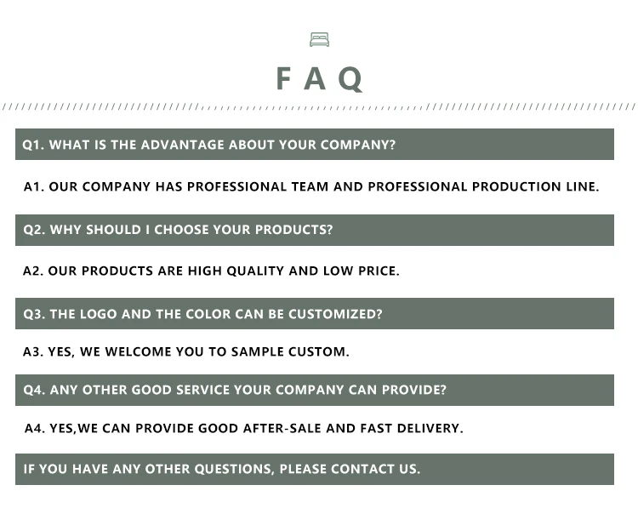The width and height of the screenshot is (638, 525).
Task: Click 'CONTACT US.' in bottom banner
Action: point(375,469)
